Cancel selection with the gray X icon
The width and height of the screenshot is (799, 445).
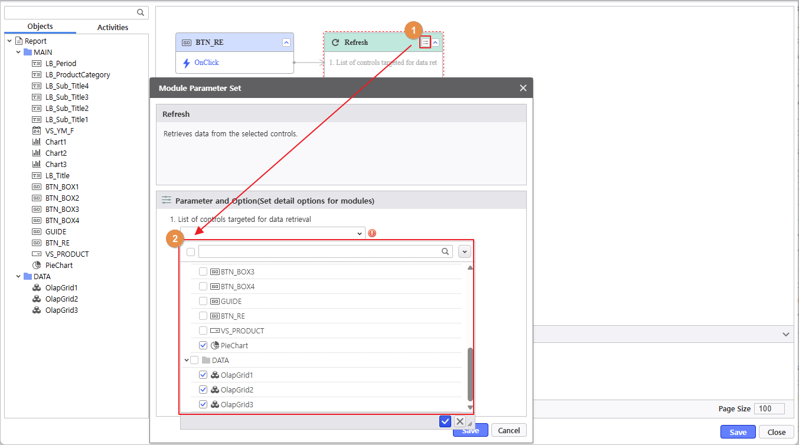460,421
